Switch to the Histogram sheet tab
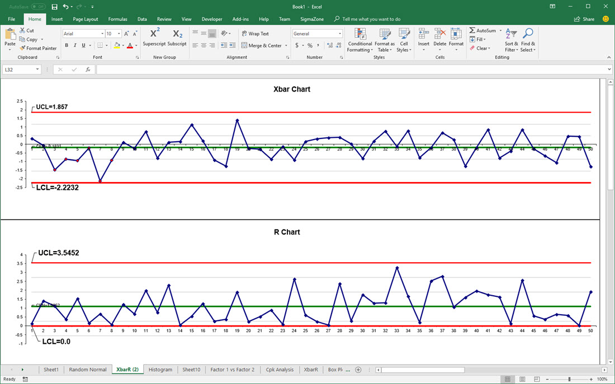Screen dimensions: 615x384 160,369
